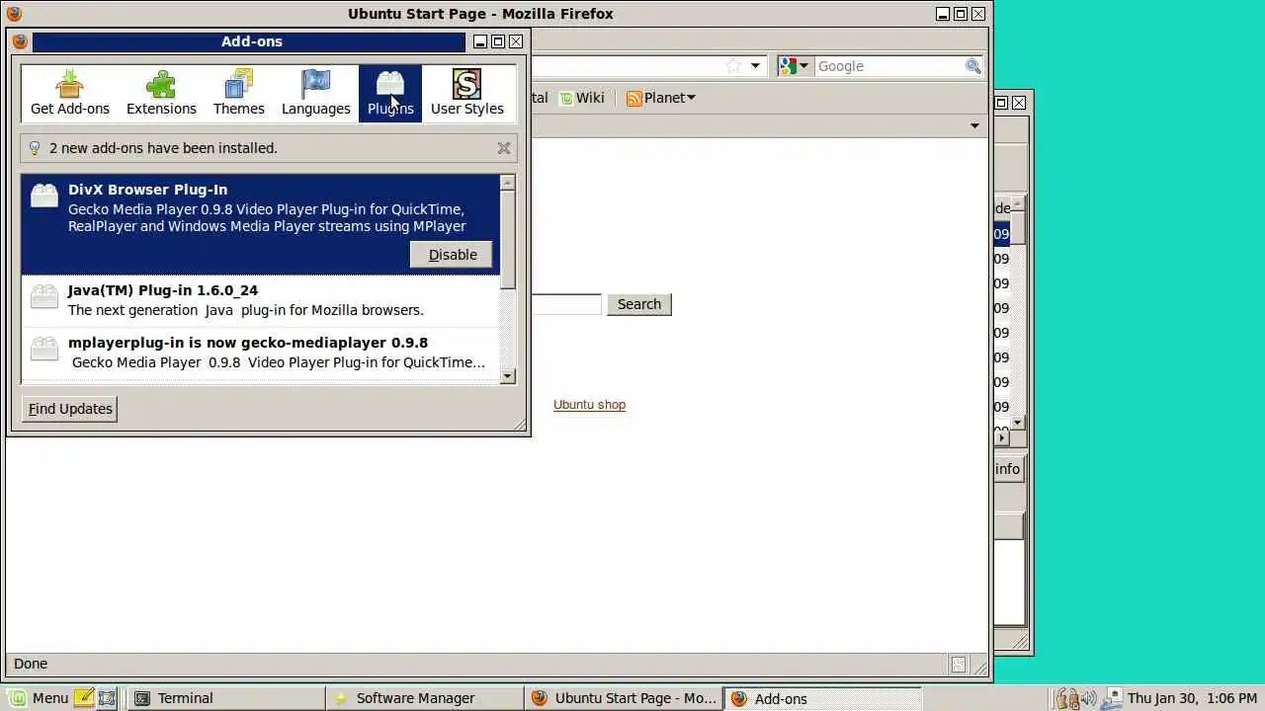Viewport: 1265px width, 711px height.
Task: Click the DivX plug-in block icon
Action: (x=44, y=196)
